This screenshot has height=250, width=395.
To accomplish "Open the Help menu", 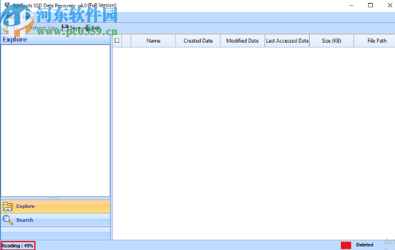I will pyautogui.click(x=28, y=17).
